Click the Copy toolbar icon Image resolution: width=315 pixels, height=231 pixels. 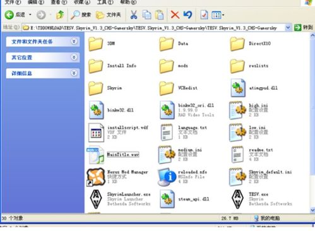[146, 15]
